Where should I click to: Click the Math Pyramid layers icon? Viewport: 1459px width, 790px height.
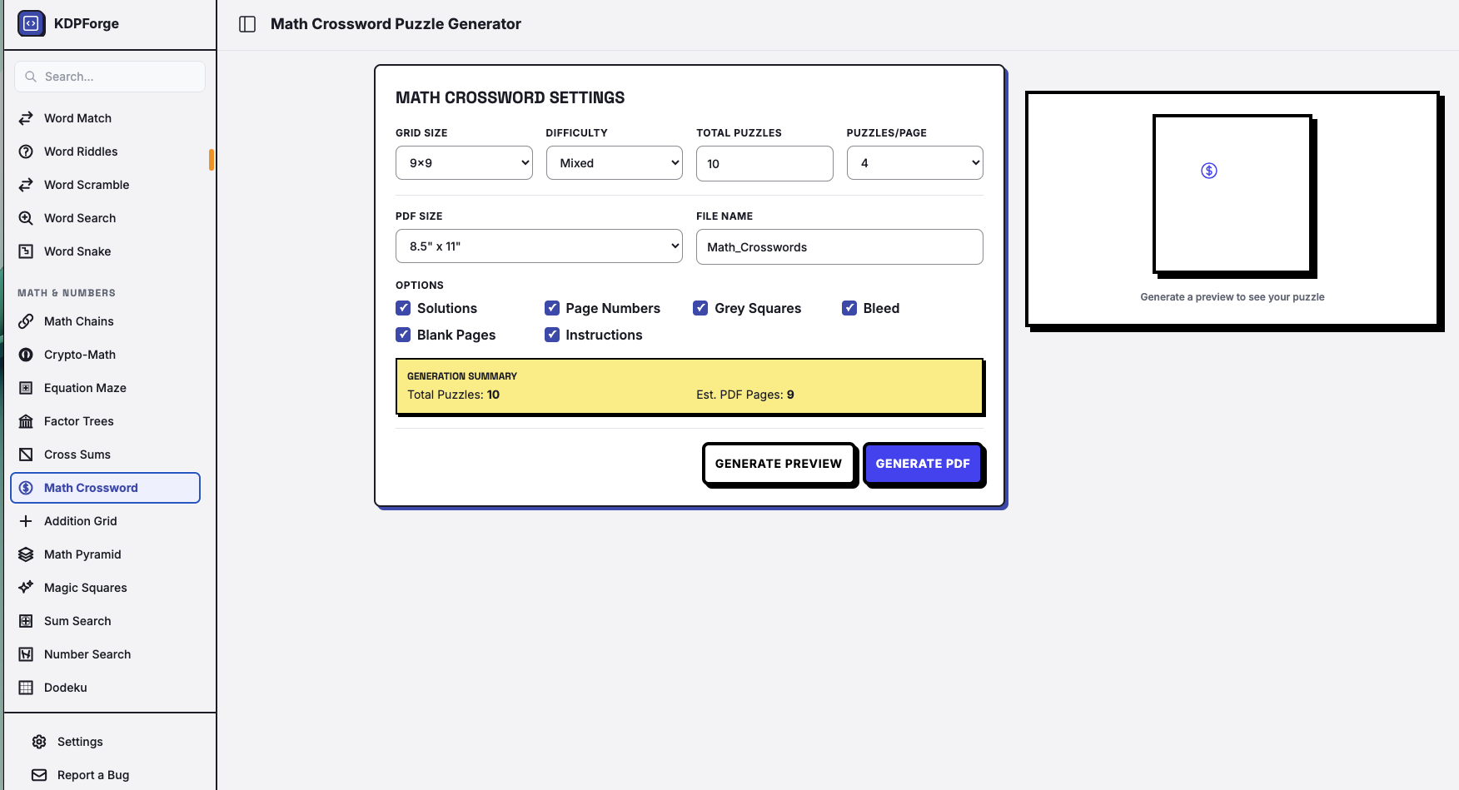coord(26,554)
